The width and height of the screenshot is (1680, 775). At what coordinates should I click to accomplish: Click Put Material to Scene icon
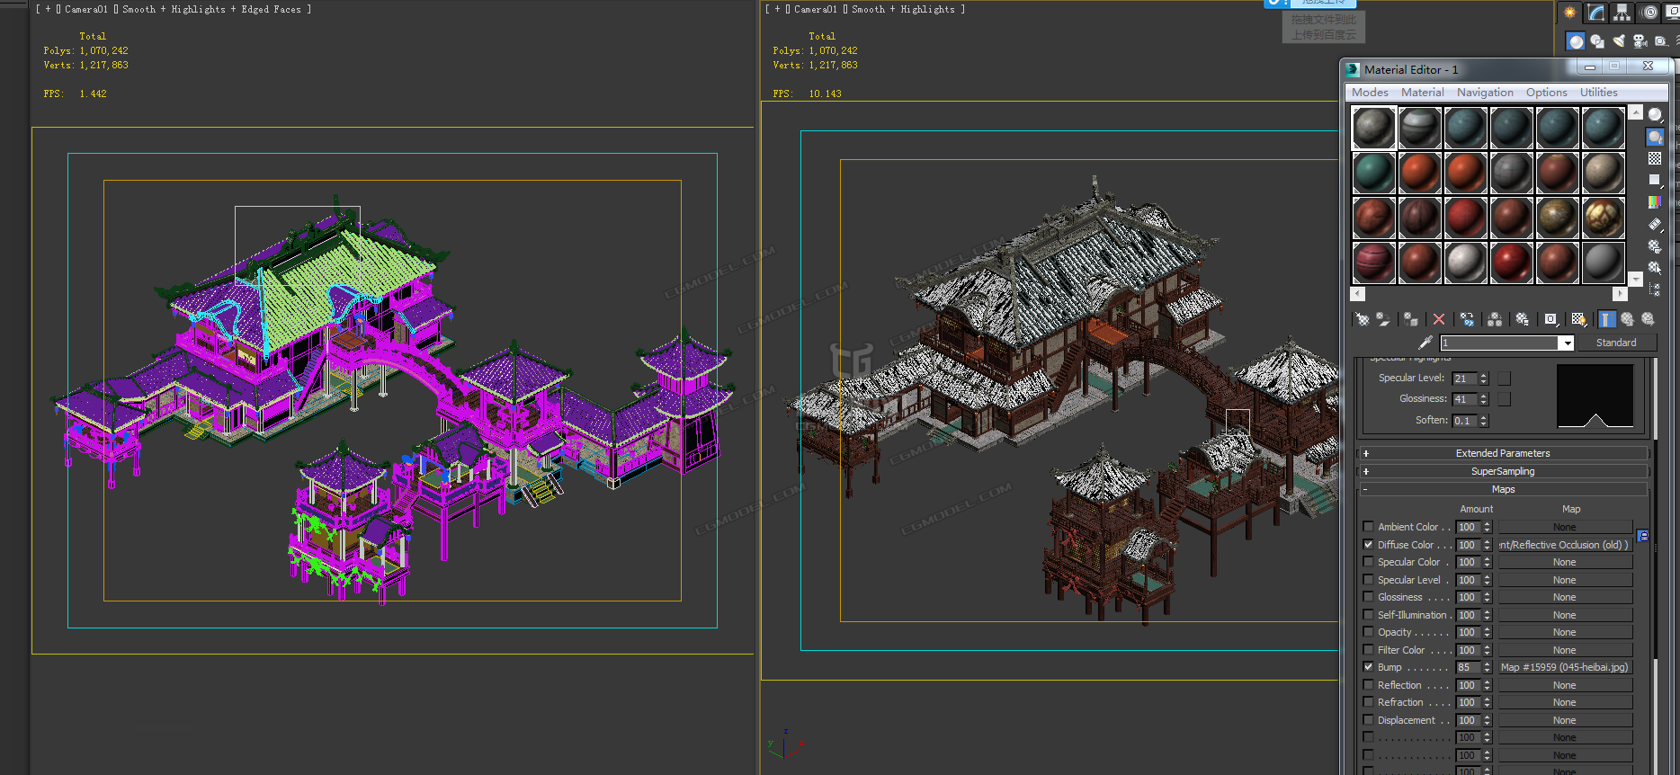point(1383,319)
